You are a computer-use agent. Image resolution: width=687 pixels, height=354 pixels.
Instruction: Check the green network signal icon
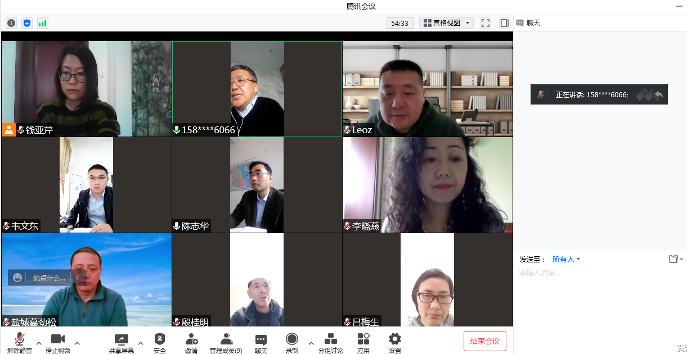pos(43,23)
